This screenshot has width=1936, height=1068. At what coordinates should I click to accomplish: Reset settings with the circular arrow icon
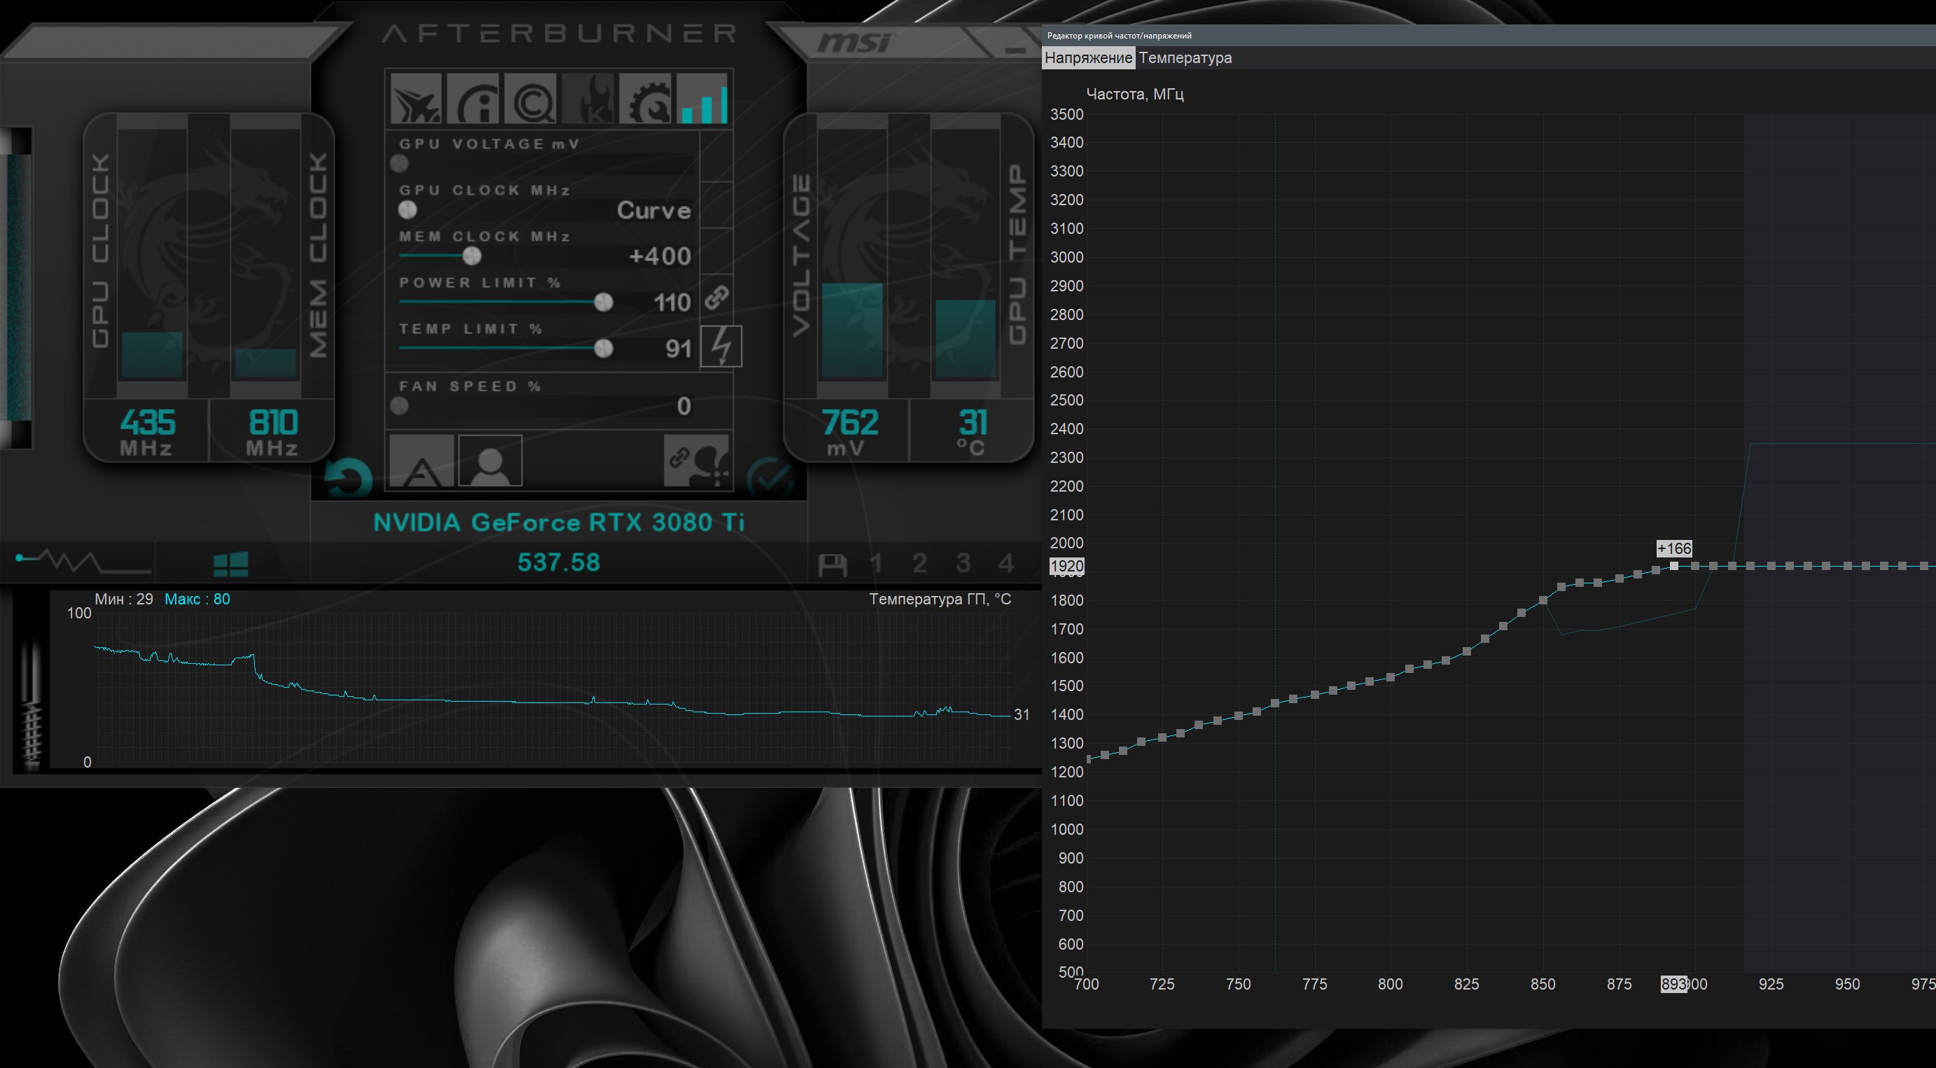pos(349,478)
